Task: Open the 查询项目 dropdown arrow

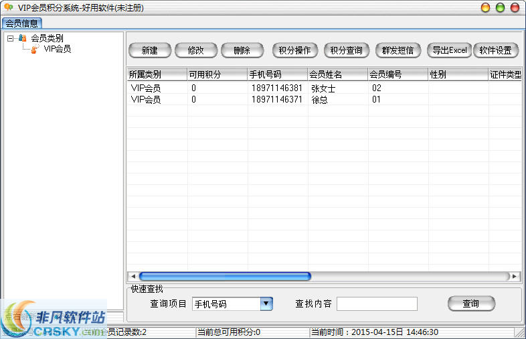Action: tap(266, 303)
